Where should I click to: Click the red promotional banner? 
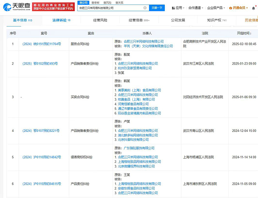[53, 7]
